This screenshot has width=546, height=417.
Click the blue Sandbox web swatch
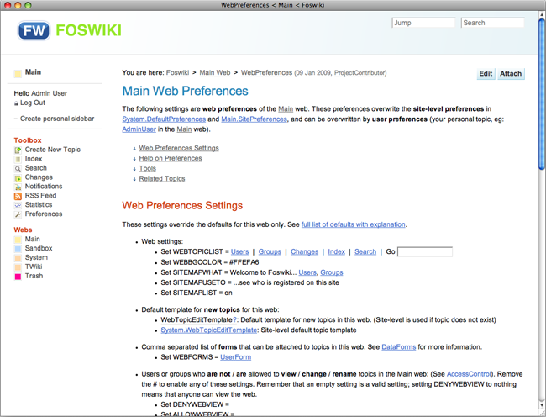tap(18, 249)
